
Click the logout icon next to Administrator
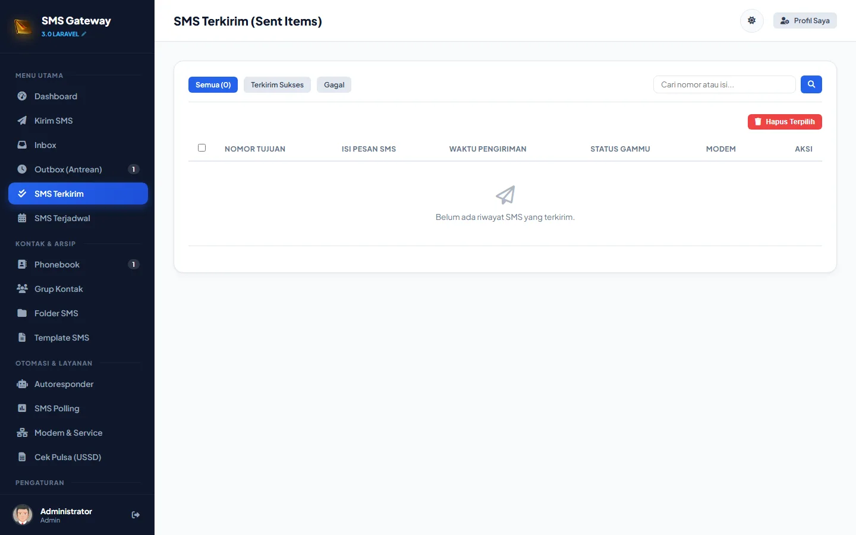pos(136,515)
